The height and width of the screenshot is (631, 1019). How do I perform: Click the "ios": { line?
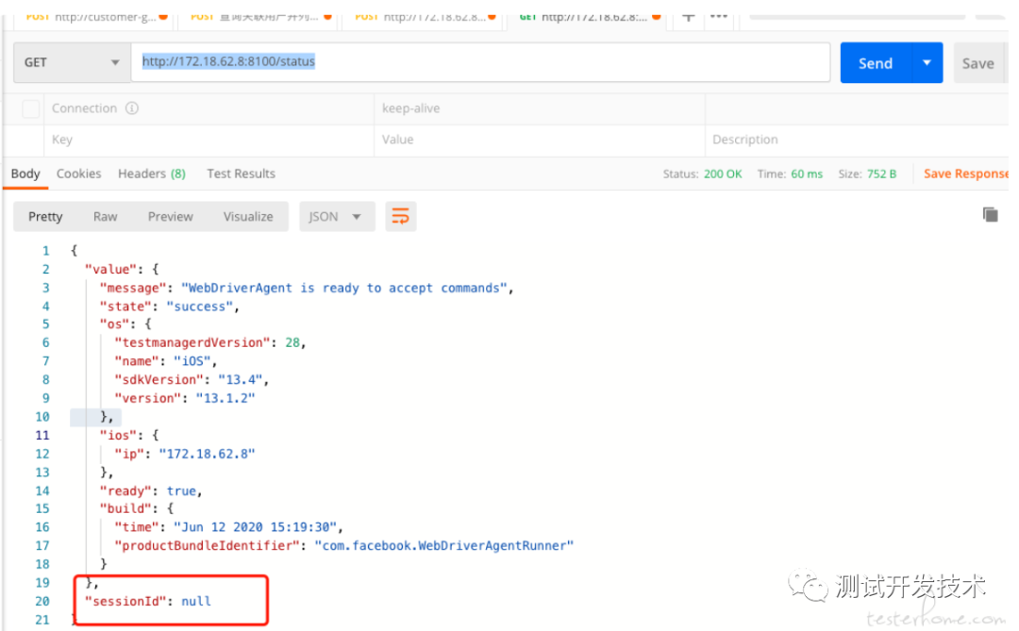pos(128,435)
